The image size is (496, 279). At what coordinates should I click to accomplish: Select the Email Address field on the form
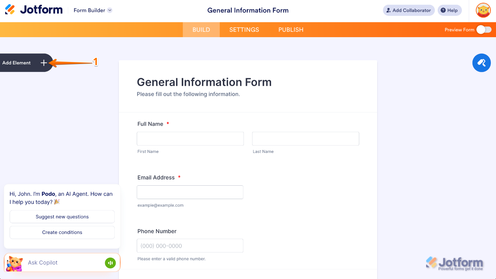[x=190, y=192]
